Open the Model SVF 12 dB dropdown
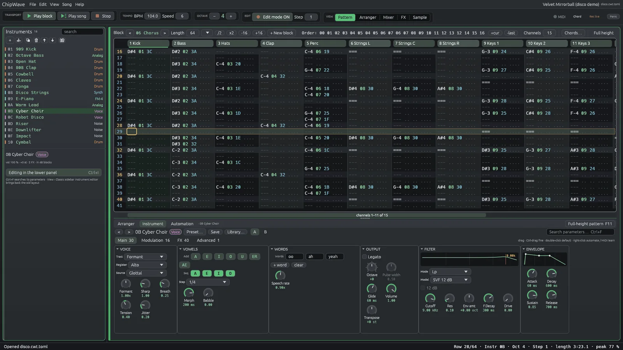 click(450, 280)
